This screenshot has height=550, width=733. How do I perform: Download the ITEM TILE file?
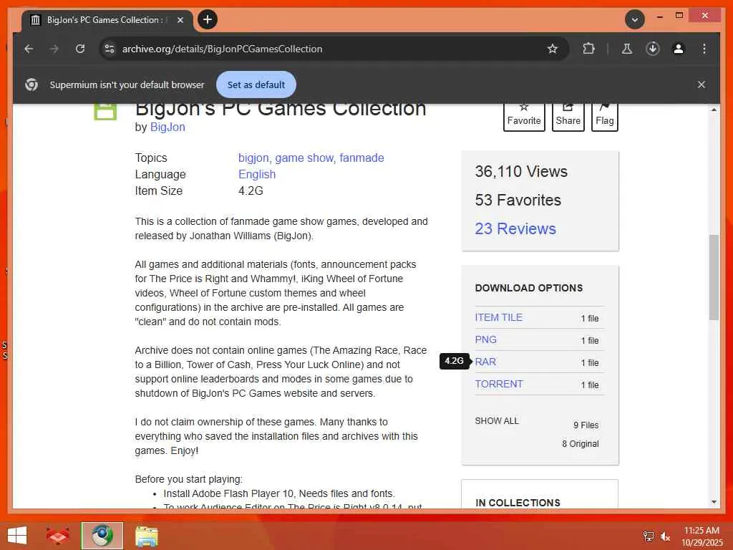pos(499,317)
